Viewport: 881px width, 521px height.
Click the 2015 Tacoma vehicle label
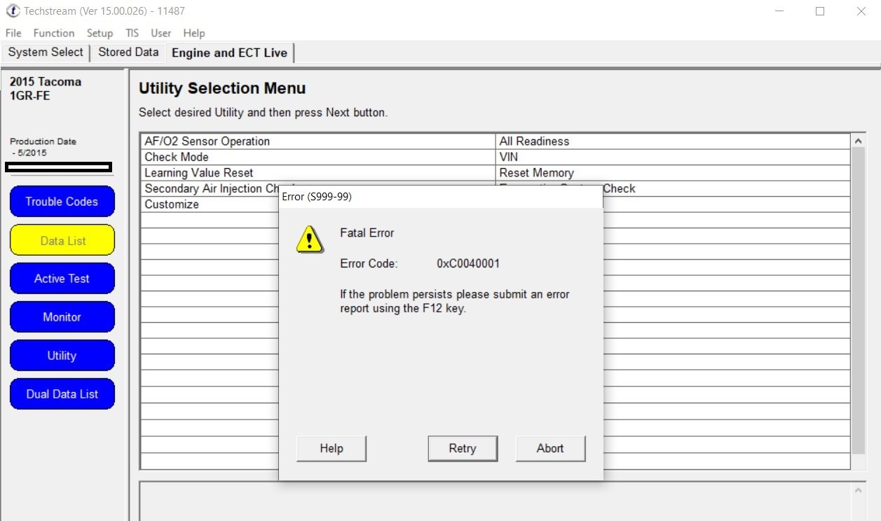[46, 81]
